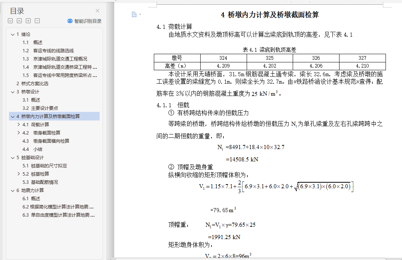Open the document page icon near the margin
The width and height of the screenshot is (402, 260).
[134, 15]
